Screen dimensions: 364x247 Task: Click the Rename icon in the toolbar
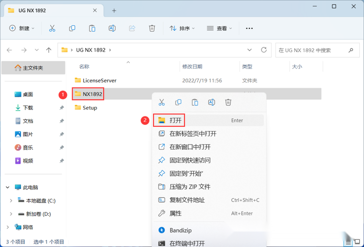tap(112, 28)
